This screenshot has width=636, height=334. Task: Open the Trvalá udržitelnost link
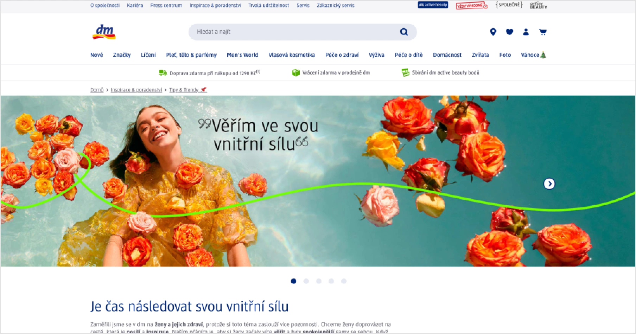click(268, 5)
